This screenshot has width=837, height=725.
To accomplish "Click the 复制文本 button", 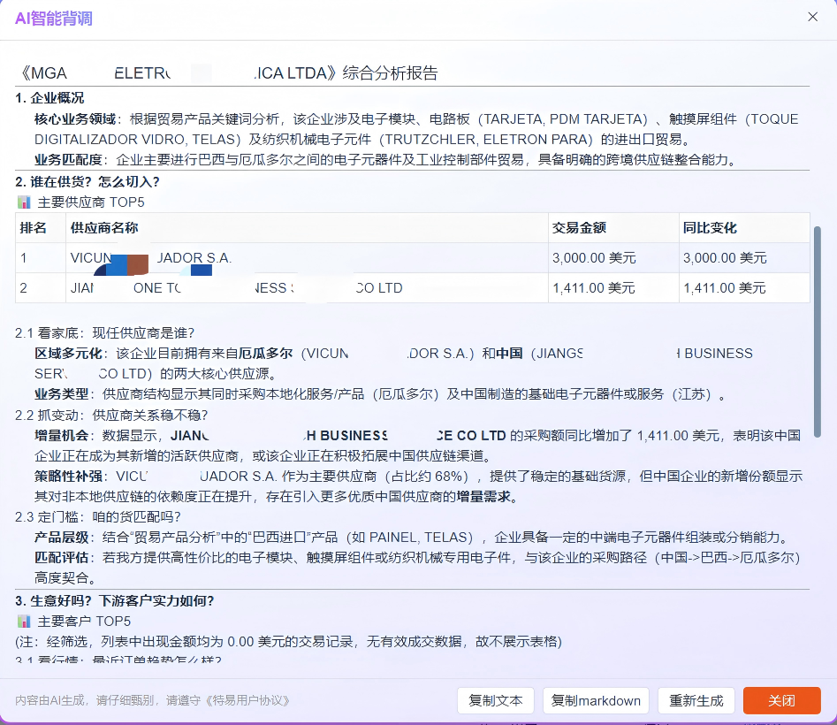I will coord(495,700).
